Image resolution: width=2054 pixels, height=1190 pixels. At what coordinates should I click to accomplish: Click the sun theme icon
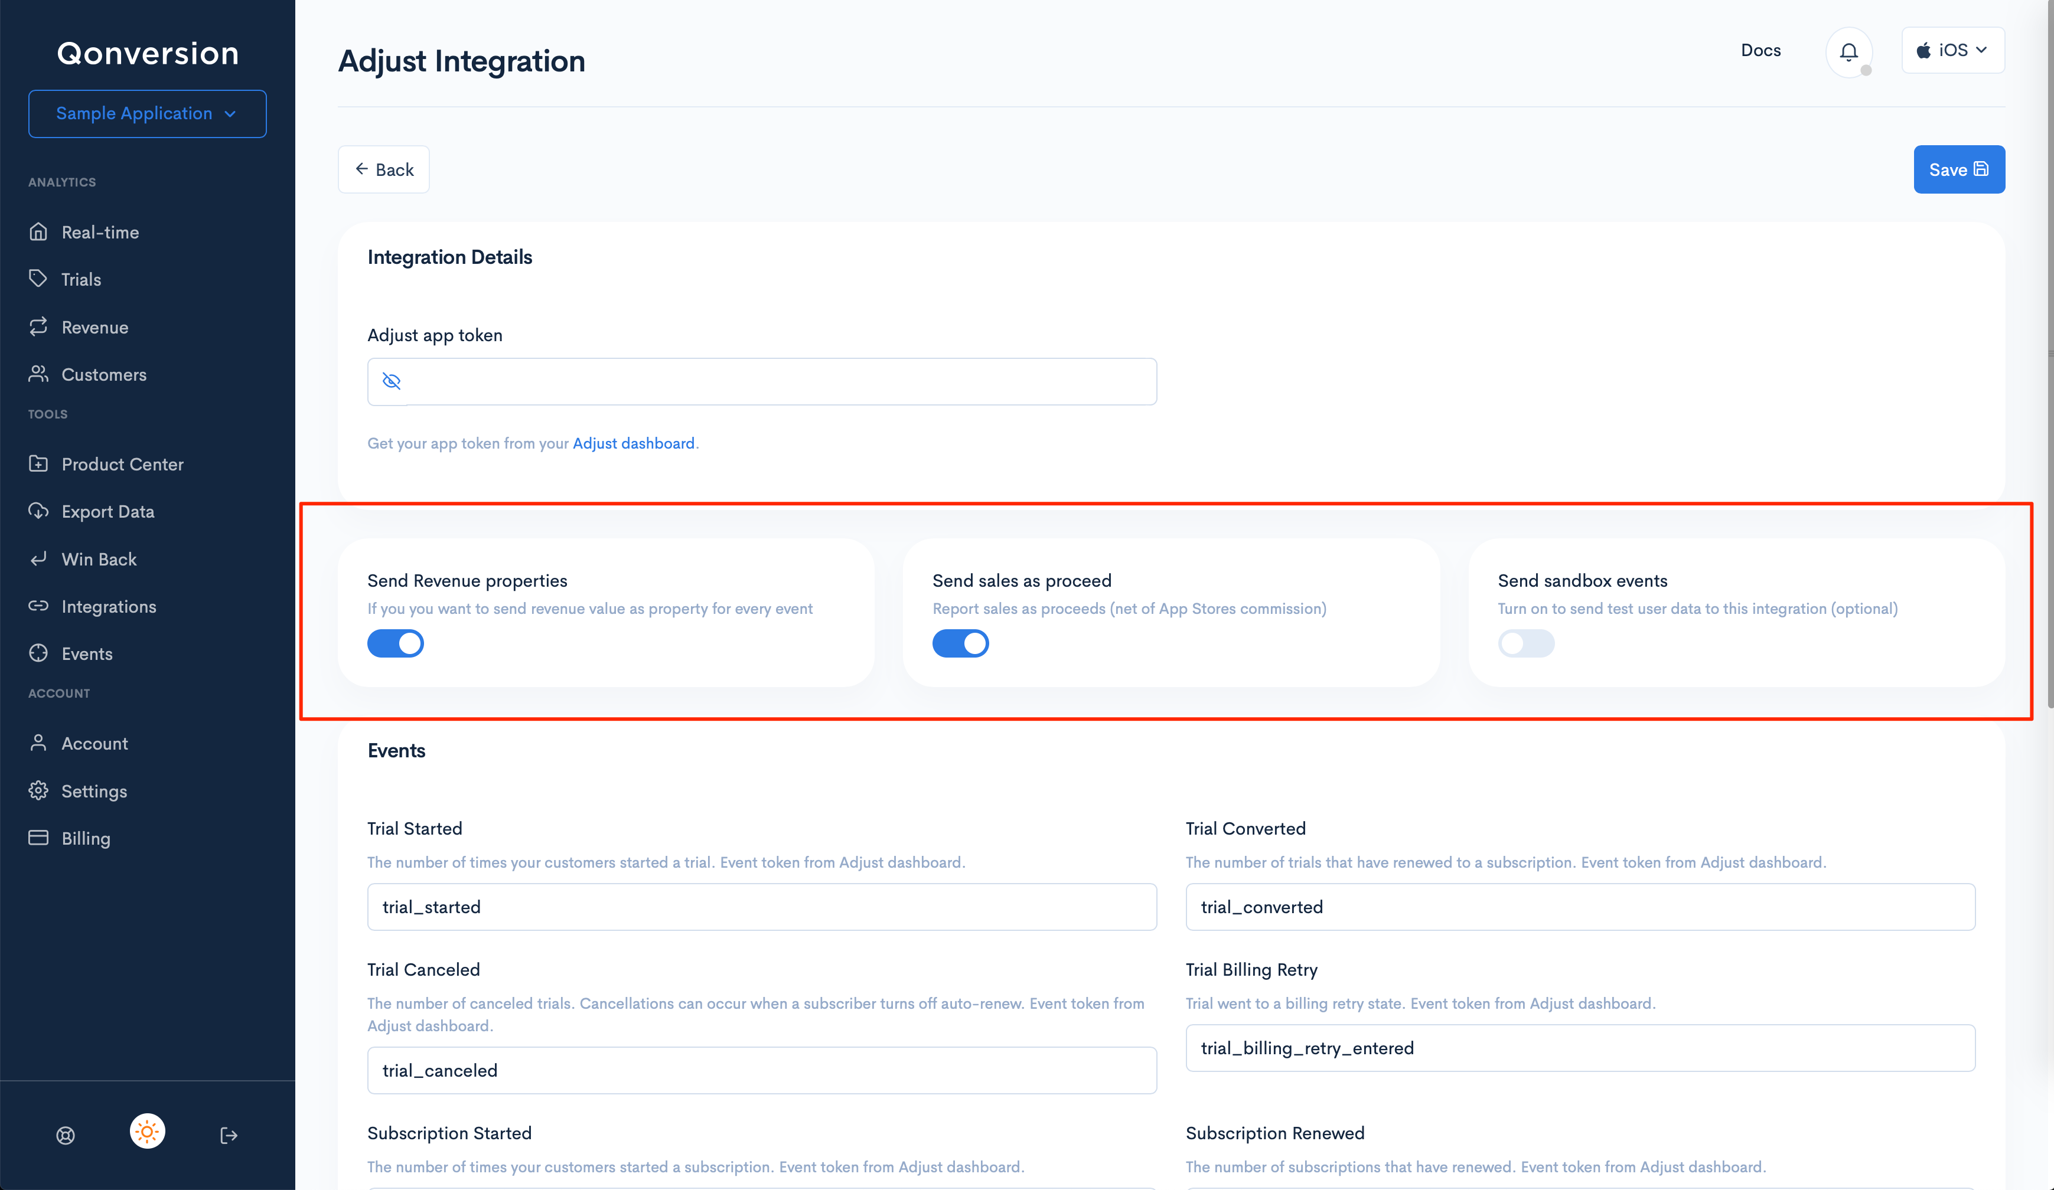click(x=148, y=1132)
